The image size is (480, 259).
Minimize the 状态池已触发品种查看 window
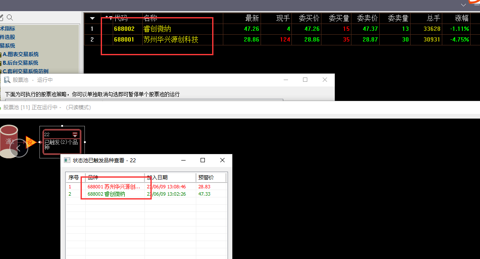[x=183, y=160]
